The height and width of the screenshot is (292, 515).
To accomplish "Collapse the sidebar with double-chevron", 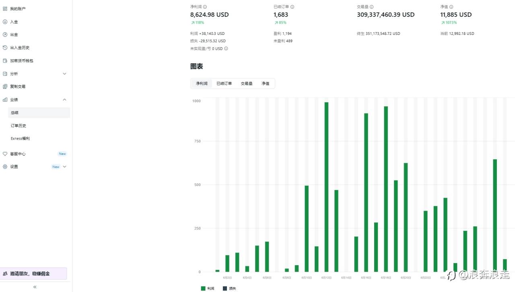I will pos(35,287).
